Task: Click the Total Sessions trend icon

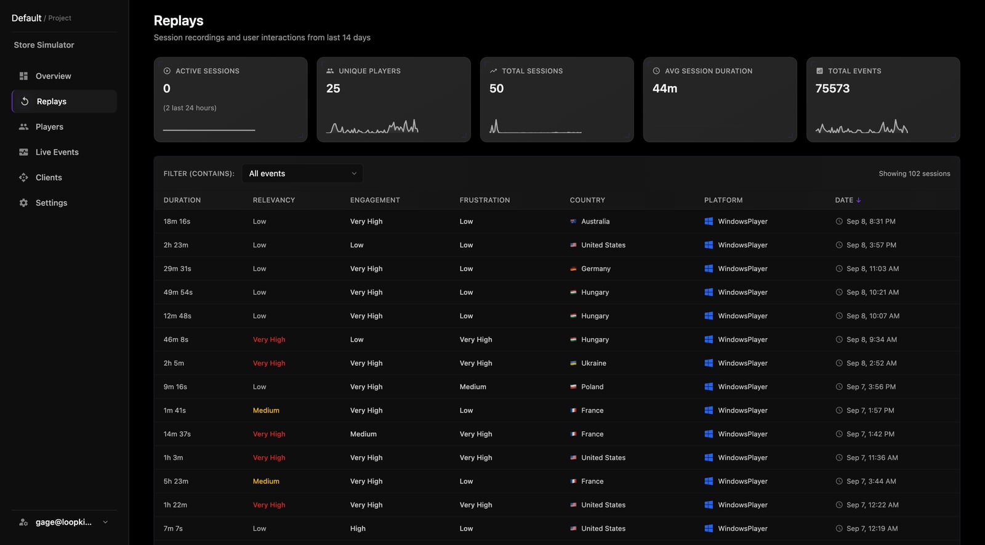Action: [x=493, y=71]
